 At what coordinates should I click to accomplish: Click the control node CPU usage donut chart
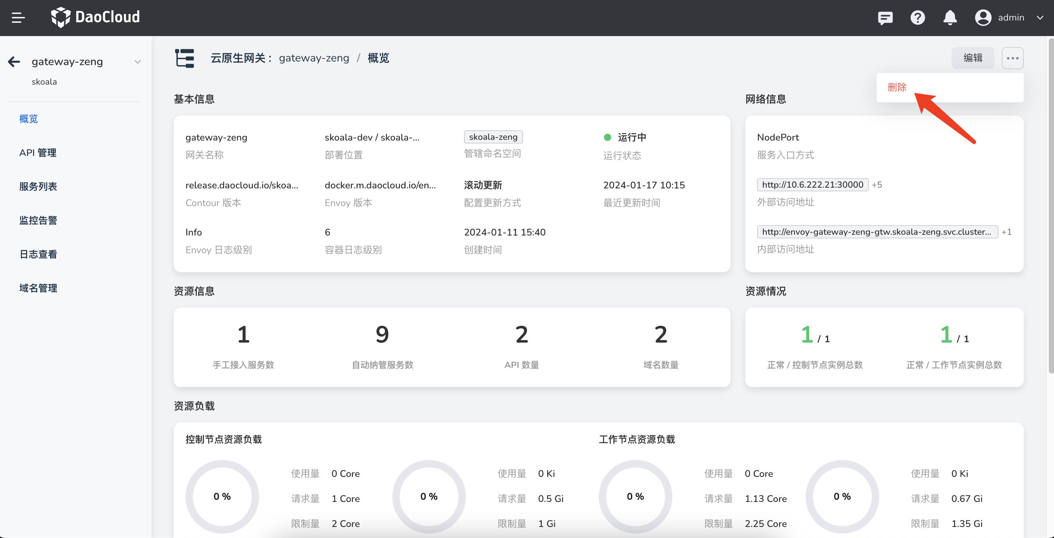click(x=222, y=496)
